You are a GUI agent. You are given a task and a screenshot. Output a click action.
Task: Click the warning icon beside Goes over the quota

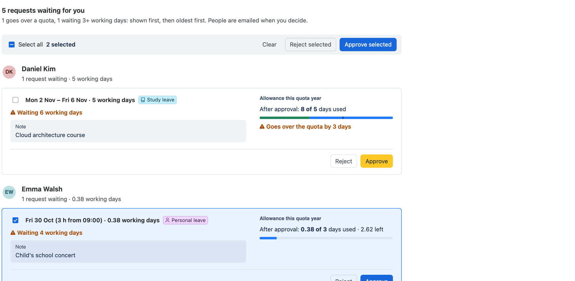coord(262,126)
